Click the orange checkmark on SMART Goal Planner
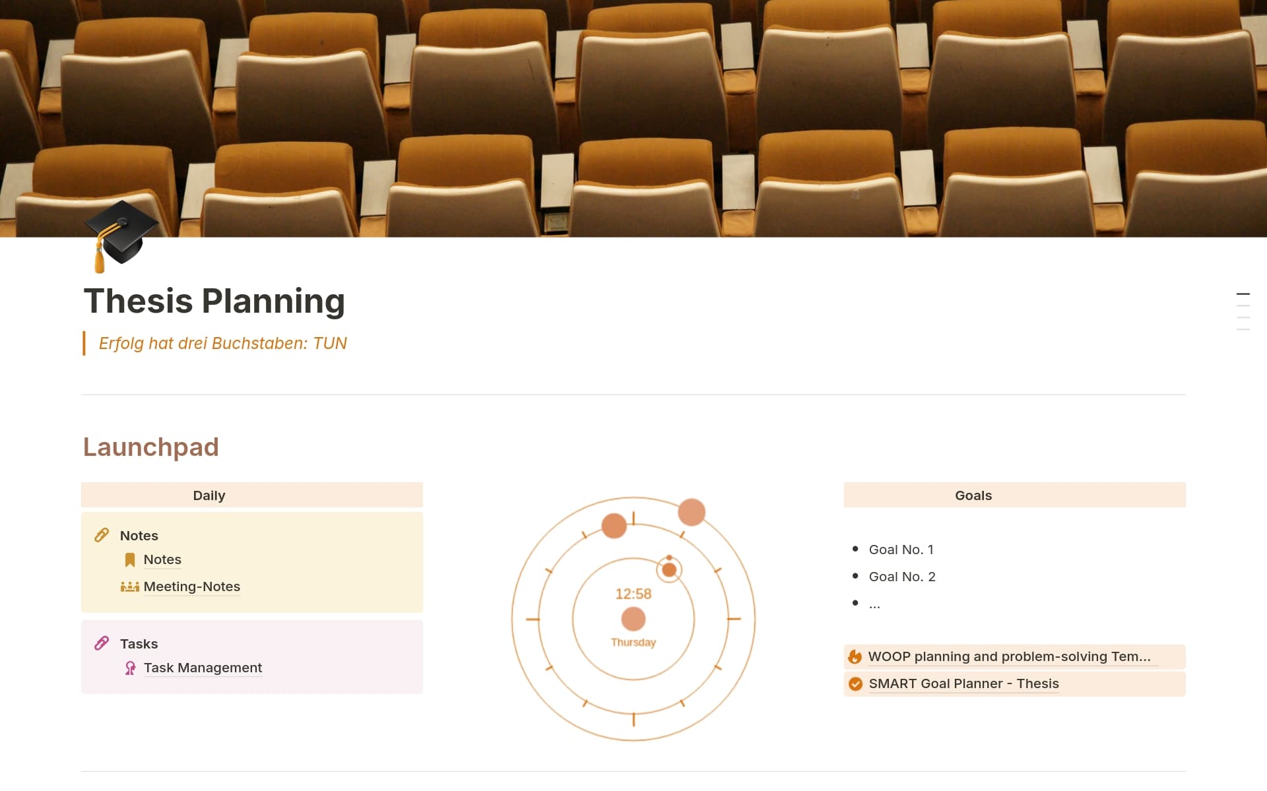Screen dimensions: 1267x791 click(855, 683)
